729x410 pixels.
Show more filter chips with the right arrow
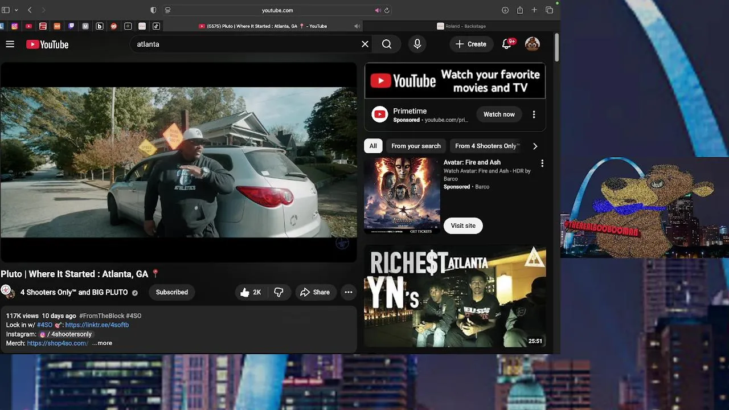click(x=535, y=146)
